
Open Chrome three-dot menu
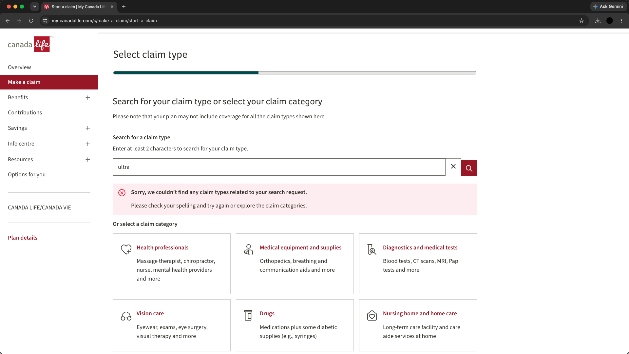621,21
